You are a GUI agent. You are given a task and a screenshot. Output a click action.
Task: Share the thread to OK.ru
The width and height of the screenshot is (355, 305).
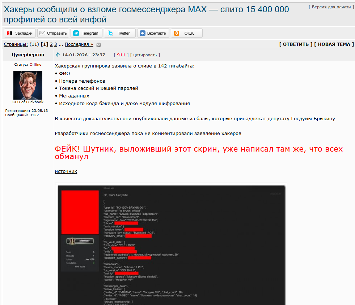coord(187,33)
